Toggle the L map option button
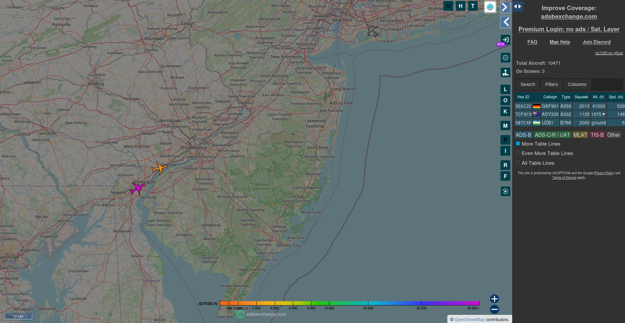Viewport: 625px width, 323px height. tap(505, 89)
